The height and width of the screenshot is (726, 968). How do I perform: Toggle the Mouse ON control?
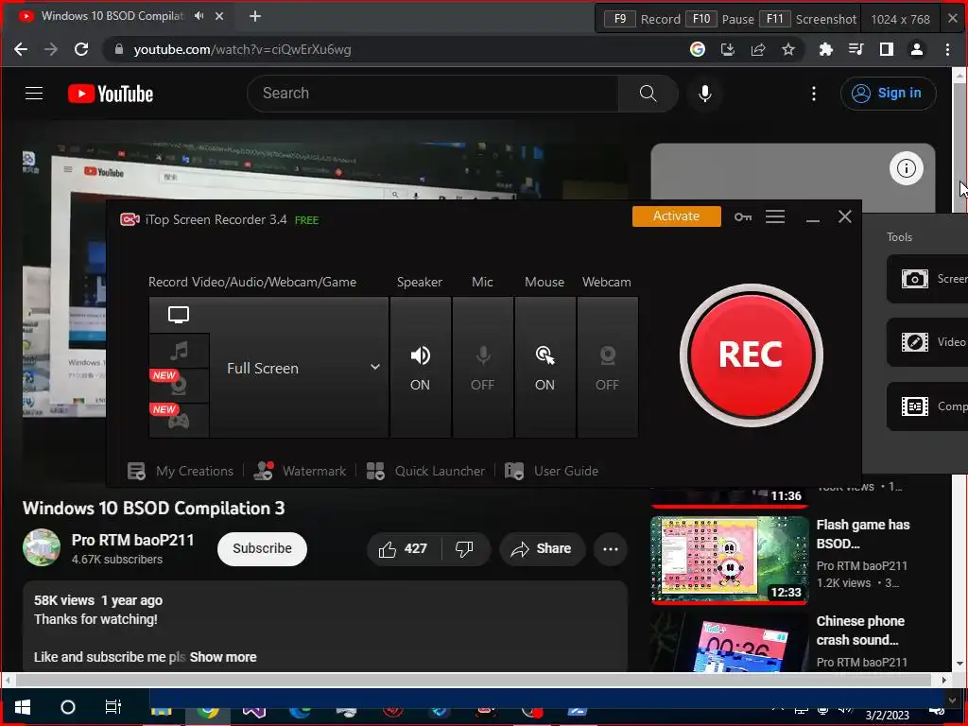(x=544, y=368)
